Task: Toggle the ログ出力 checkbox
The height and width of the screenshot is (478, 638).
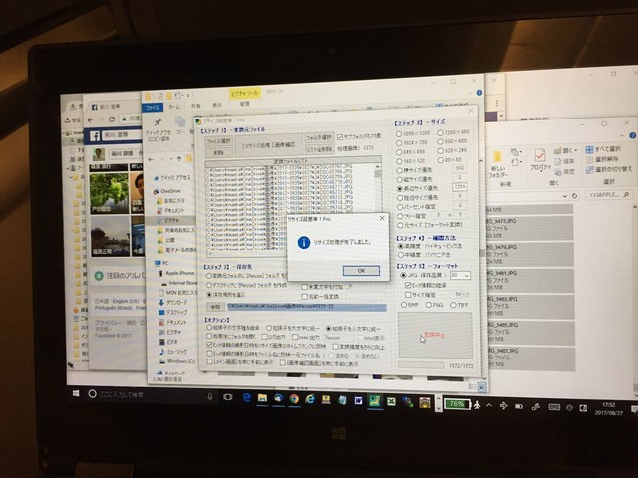Action: [264, 337]
